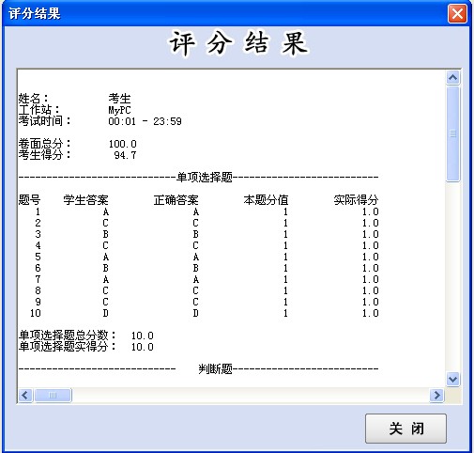Click the correct answer B for question 6

[196, 268]
